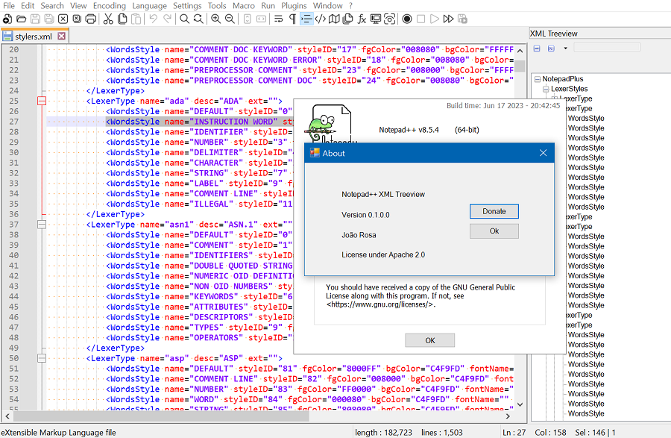Create a new file from the toolbar
Viewport: 671px width, 438px height.
coord(7,19)
